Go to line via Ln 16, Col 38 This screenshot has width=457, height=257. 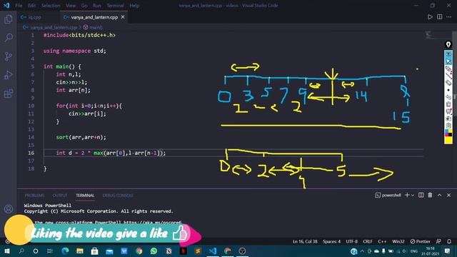[305, 241]
